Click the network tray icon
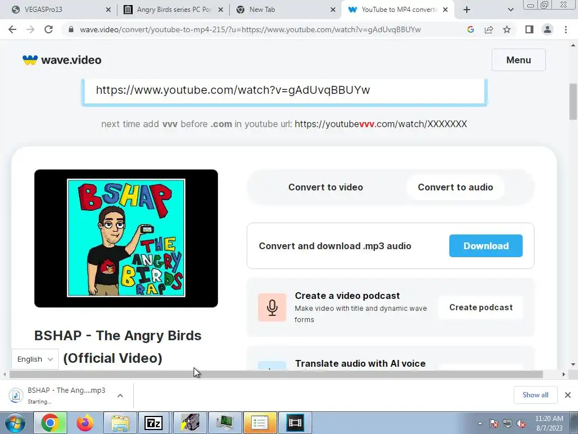Image resolution: width=578 pixels, height=434 pixels. click(507, 423)
